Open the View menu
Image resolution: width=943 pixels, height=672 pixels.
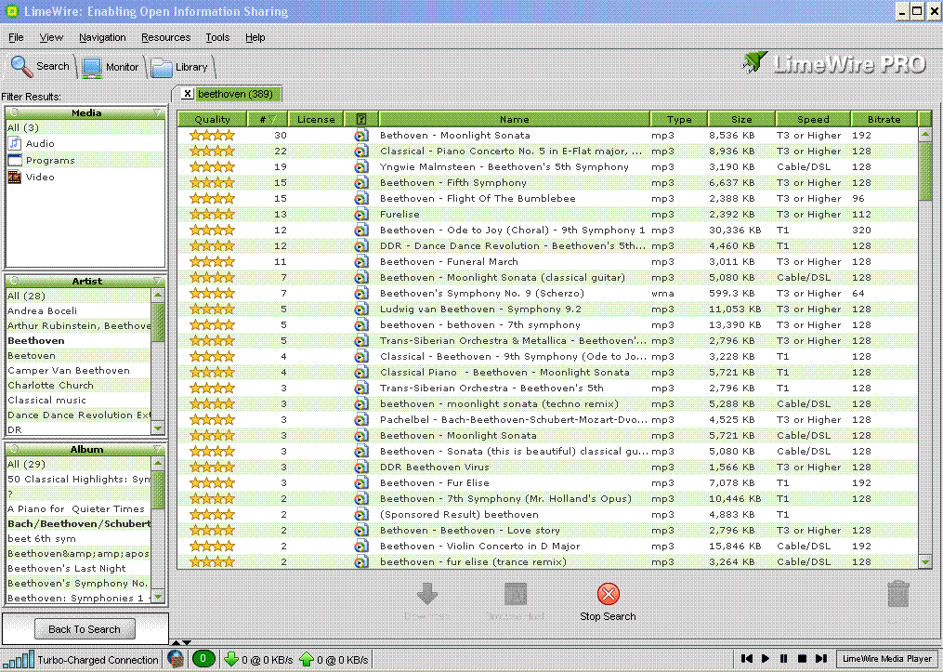click(51, 37)
